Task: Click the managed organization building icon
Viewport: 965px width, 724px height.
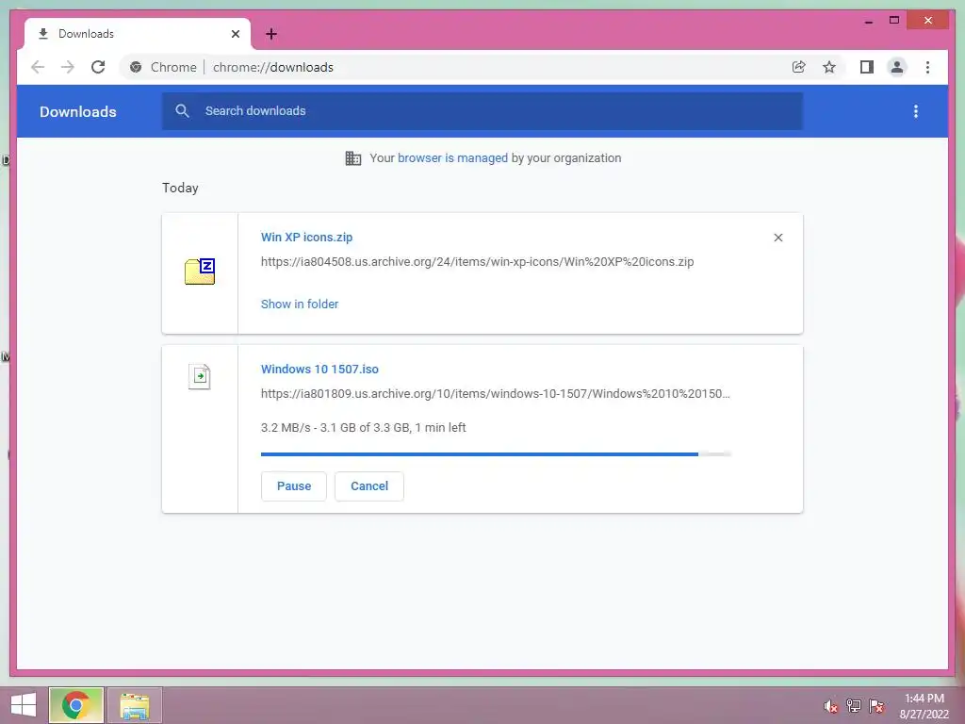Action: point(353,158)
